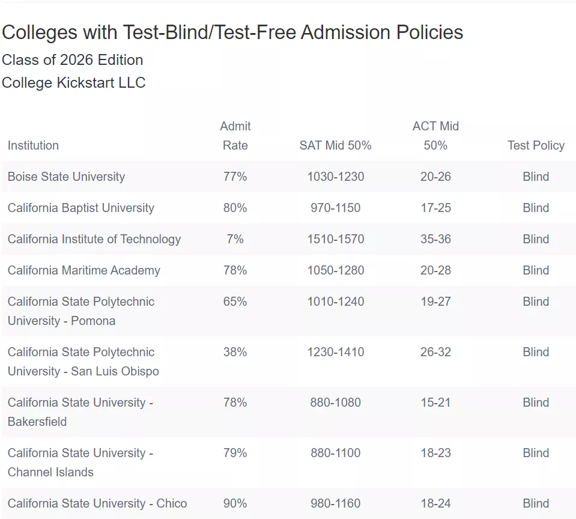Click the Institution column header

tap(33, 145)
